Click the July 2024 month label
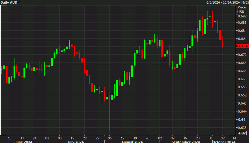 click(76, 141)
